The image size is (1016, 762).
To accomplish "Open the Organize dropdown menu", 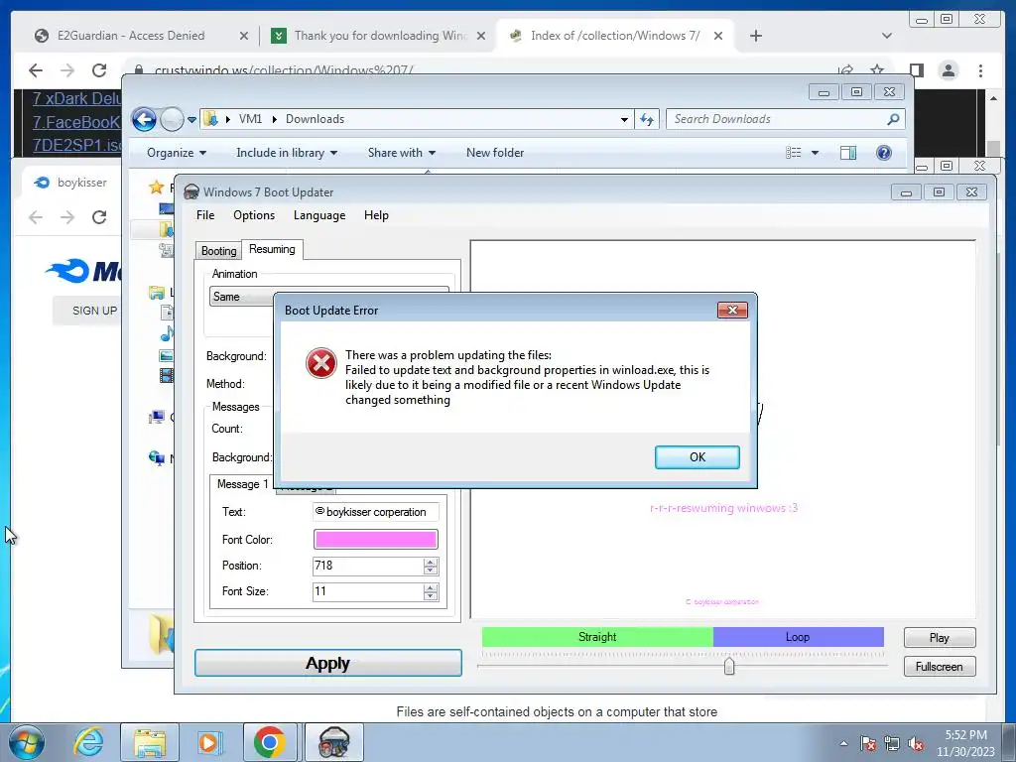I will click(x=177, y=153).
